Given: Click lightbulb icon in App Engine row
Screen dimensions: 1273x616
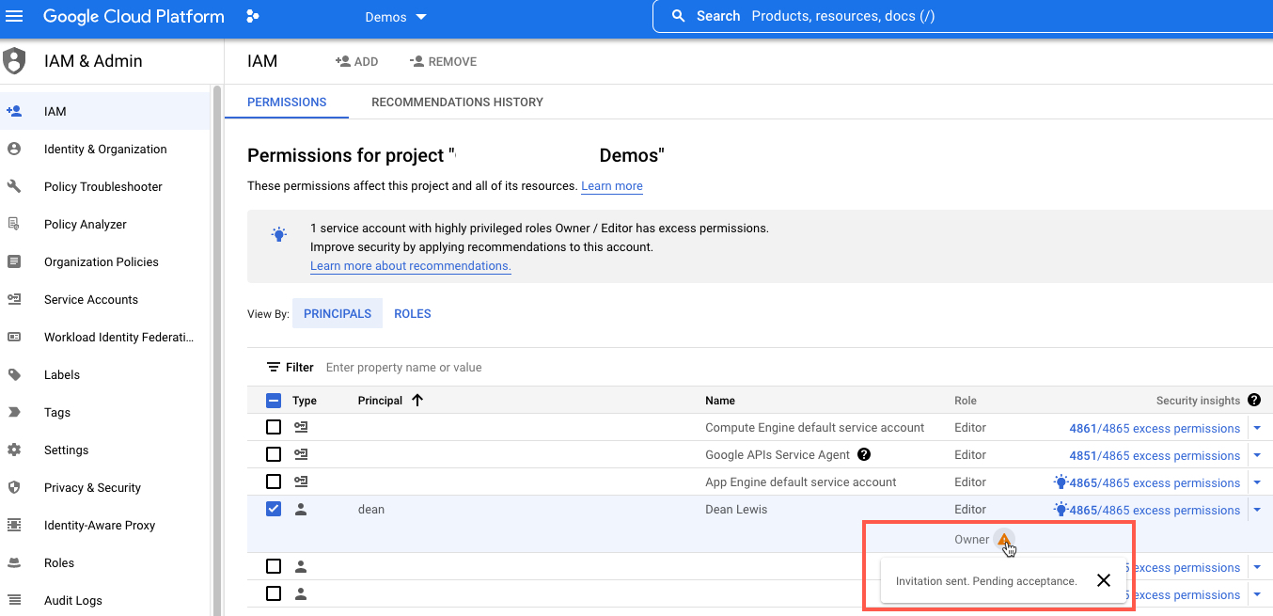Looking at the screenshot, I should tap(1061, 482).
